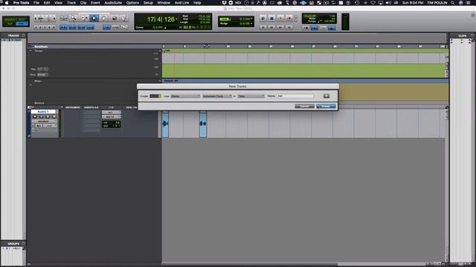Viewport: 476px width, 267px height.
Task: Open Instrument Track type dropdown
Action: click(x=217, y=96)
